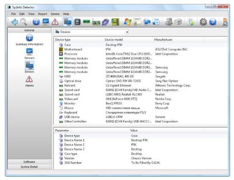
Task: Click the USB plug toolbar icon
Action: click(105, 22)
